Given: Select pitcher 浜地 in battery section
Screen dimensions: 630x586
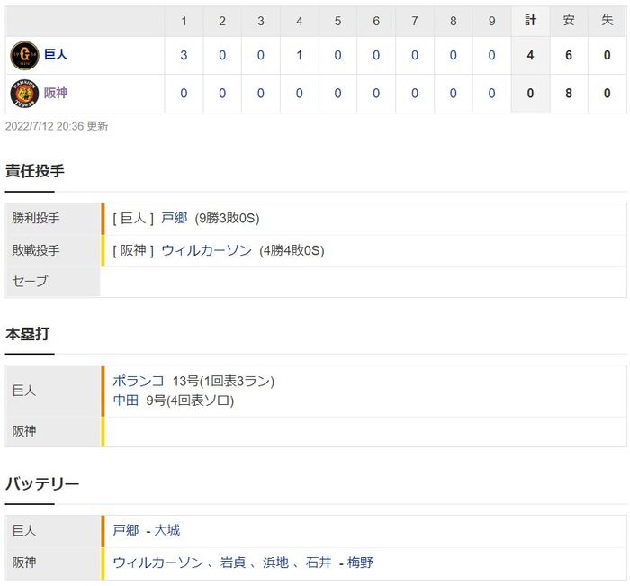Looking at the screenshot, I should (275, 563).
